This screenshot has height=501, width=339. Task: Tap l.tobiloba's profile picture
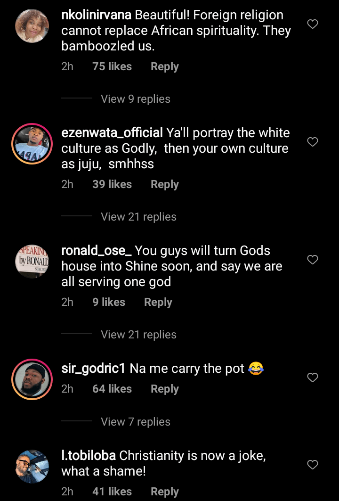[x=32, y=467]
